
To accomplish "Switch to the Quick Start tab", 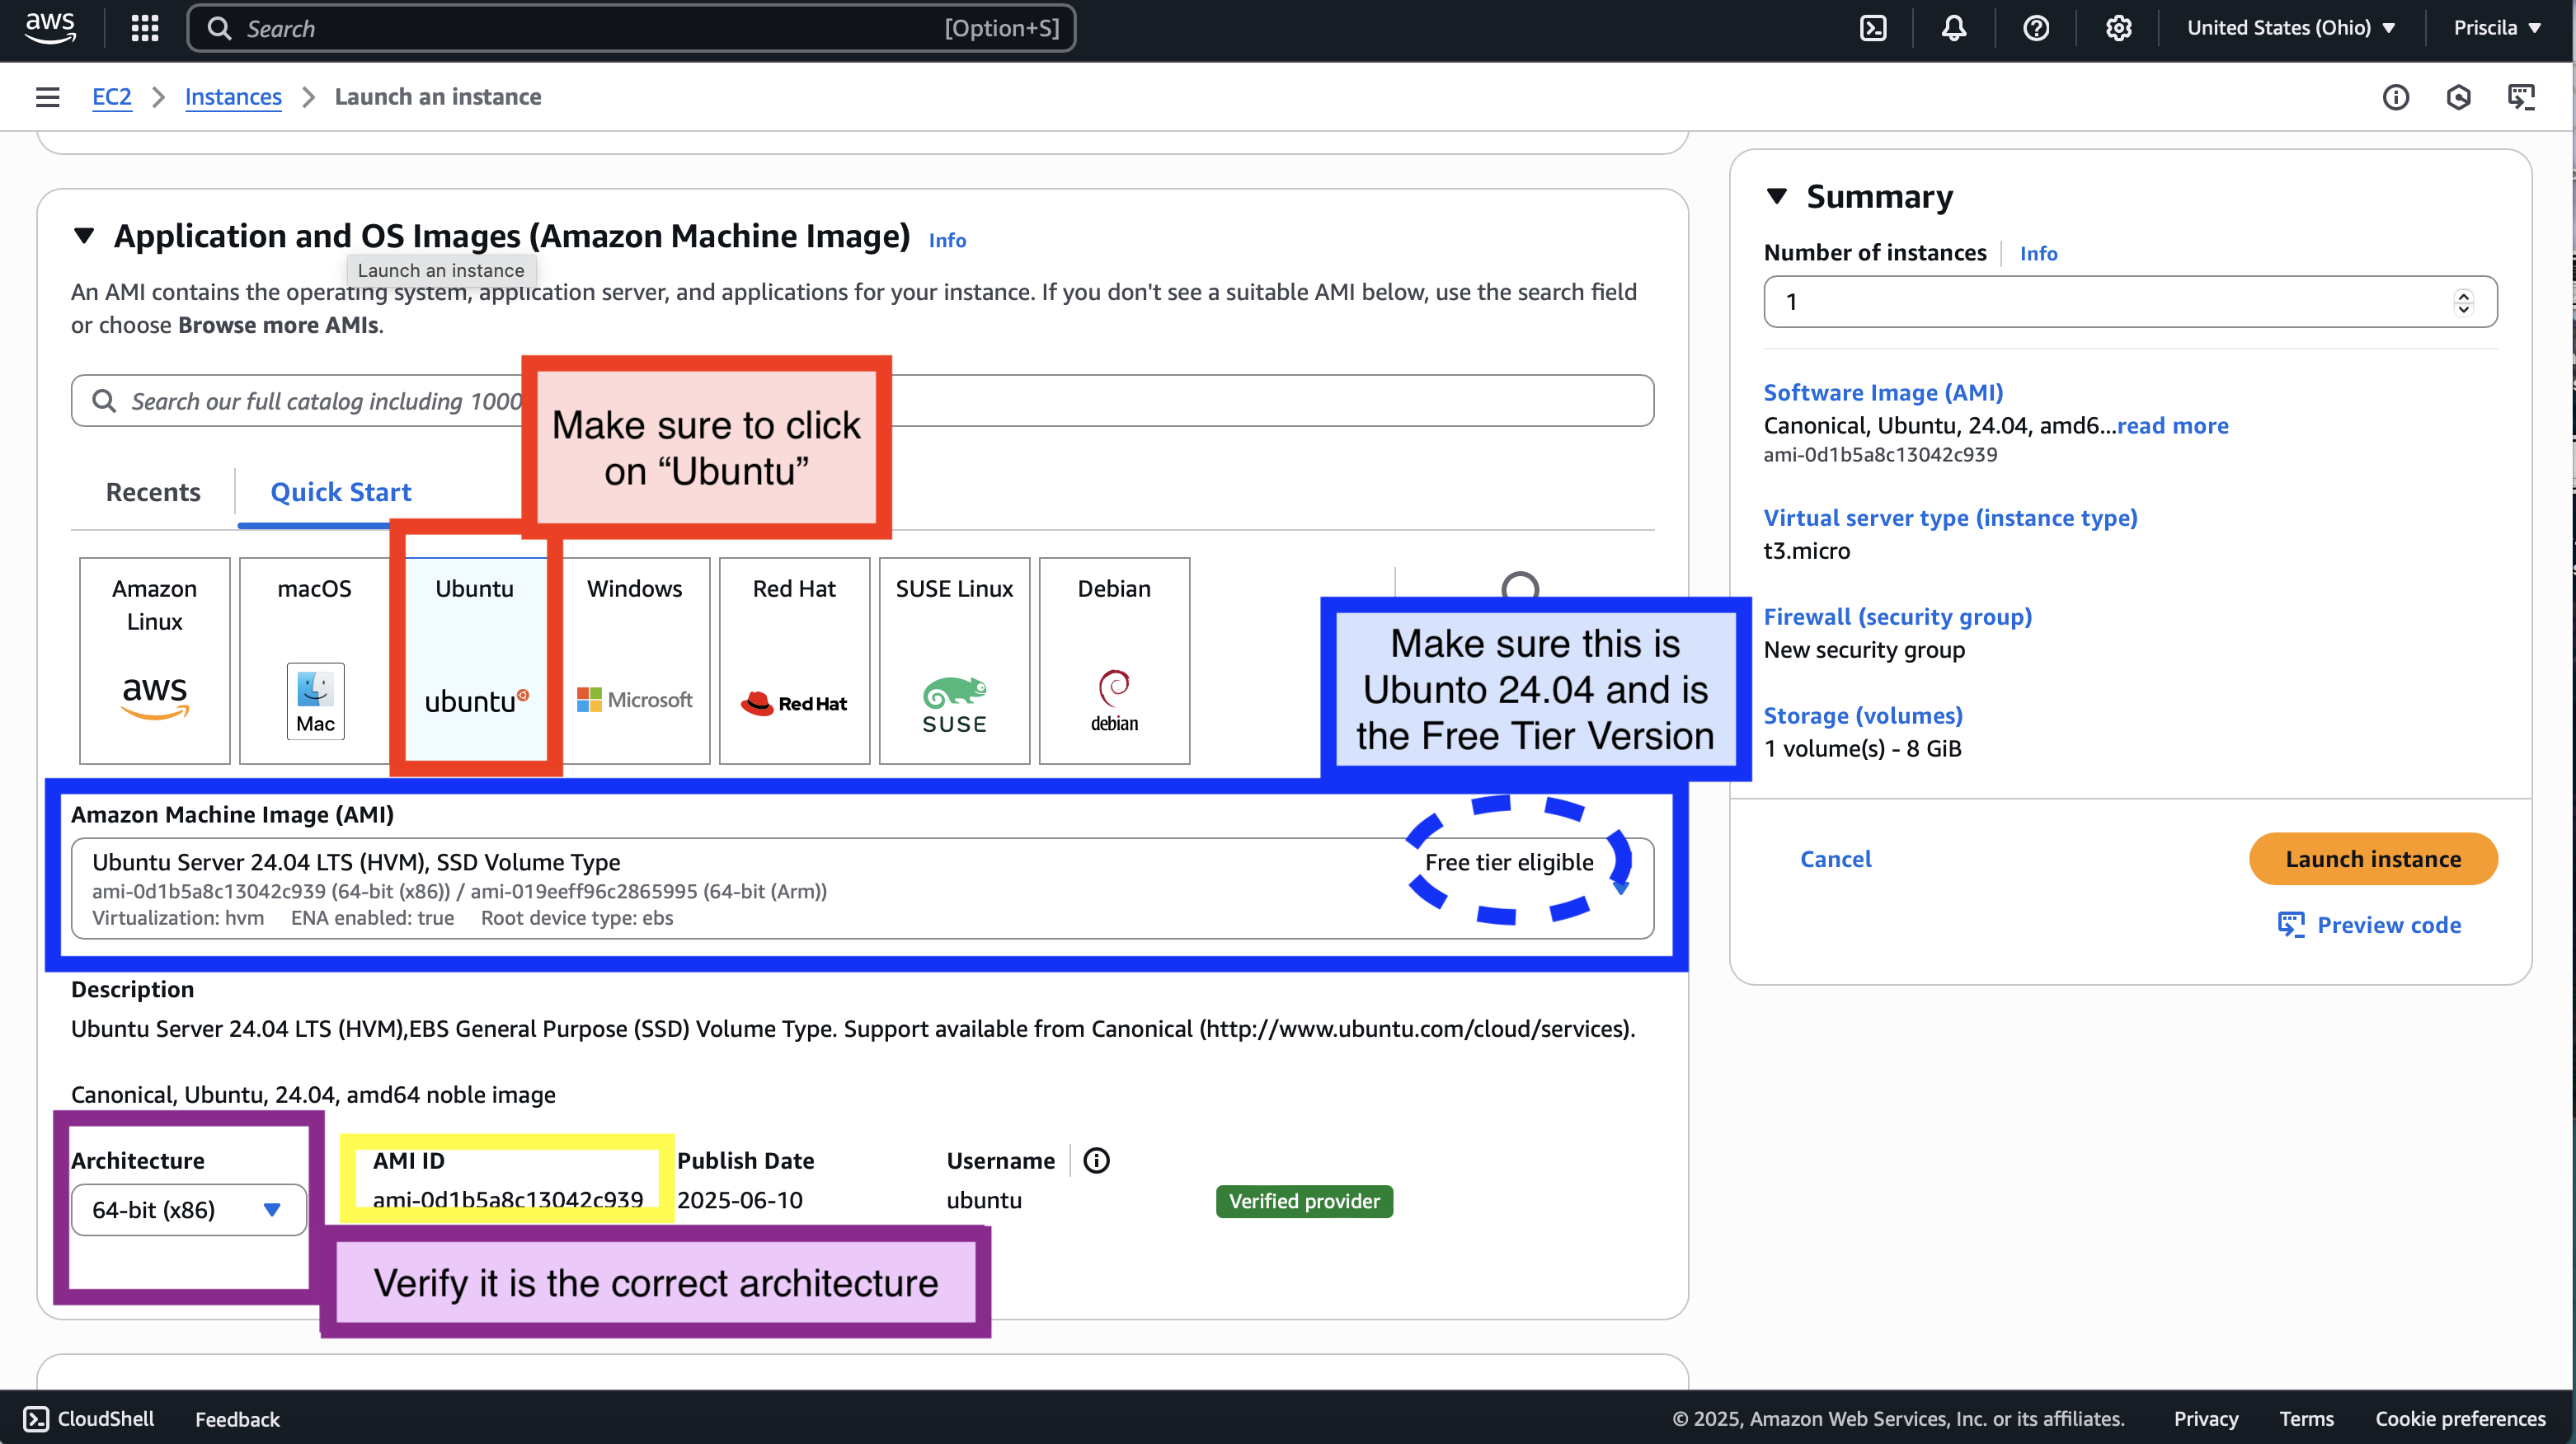I will (x=340, y=492).
